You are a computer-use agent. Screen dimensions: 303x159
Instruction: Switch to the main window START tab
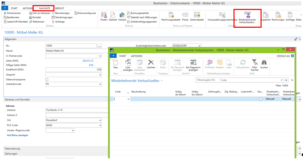(x=14, y=8)
